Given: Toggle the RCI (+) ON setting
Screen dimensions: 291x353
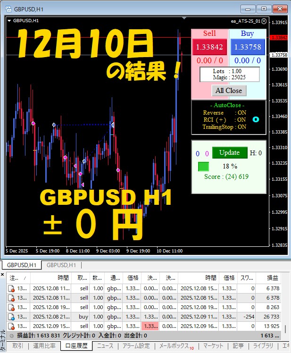Looking at the screenshot, I should 224,120.
